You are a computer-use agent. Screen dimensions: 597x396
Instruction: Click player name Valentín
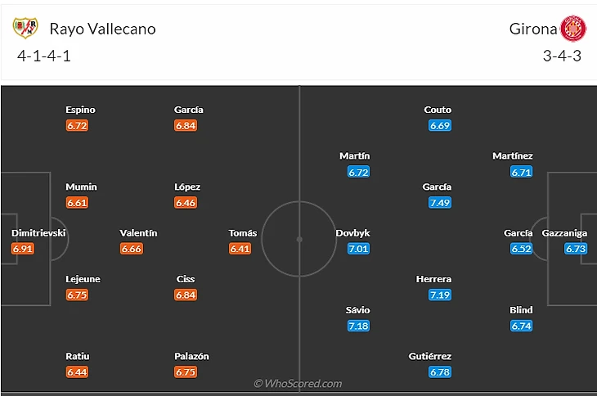coord(138,233)
